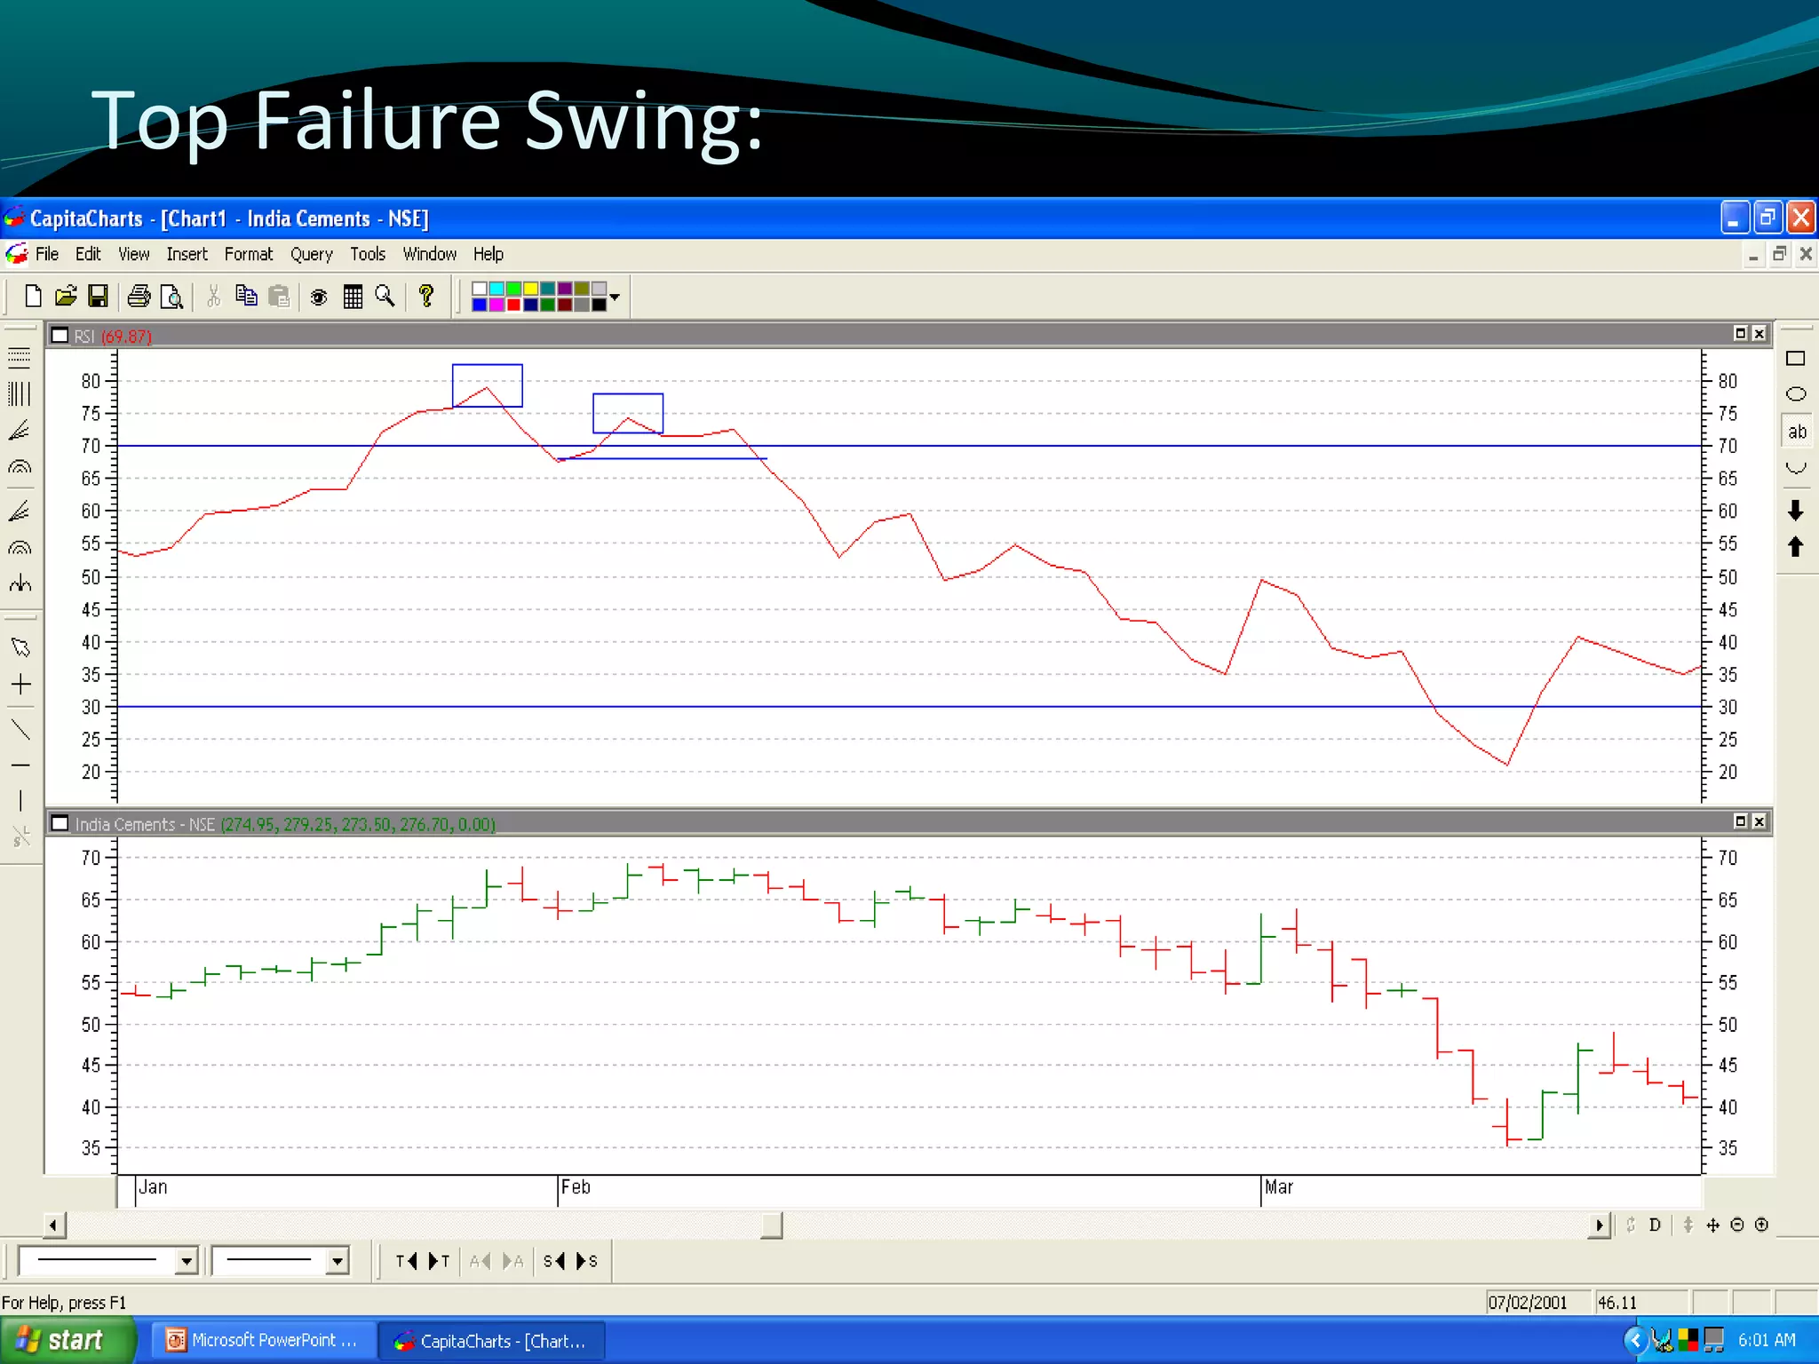Click the Windows start button

[67, 1340]
